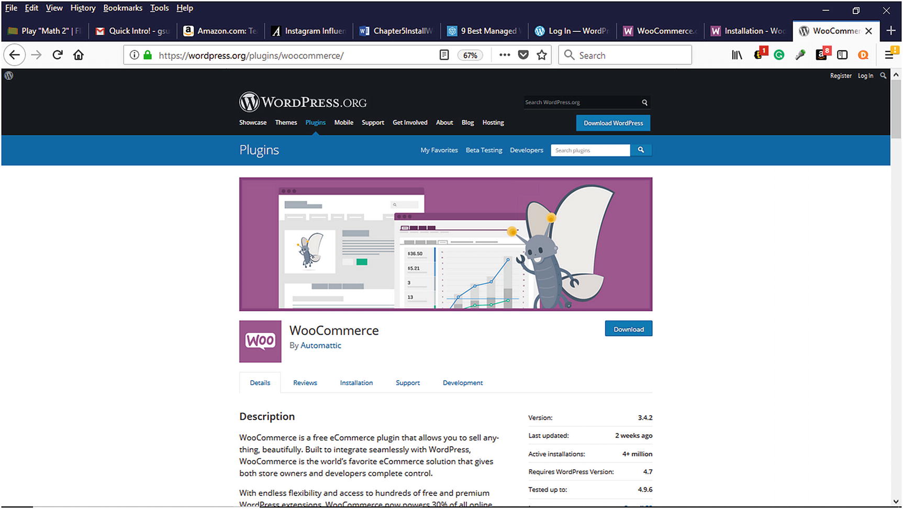Viewport: 903px width, 509px height.
Task: Toggle the sidebar panel icon
Action: (x=842, y=55)
